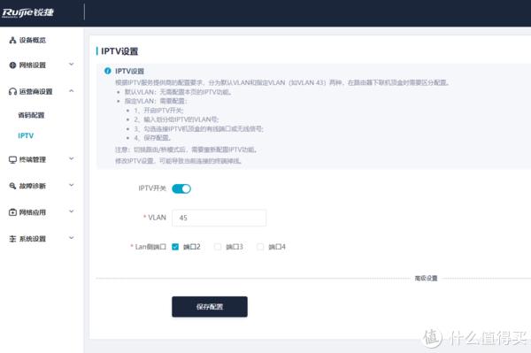Open the submenu item above IPTV
This screenshot has width=531, height=353.
tap(31, 115)
